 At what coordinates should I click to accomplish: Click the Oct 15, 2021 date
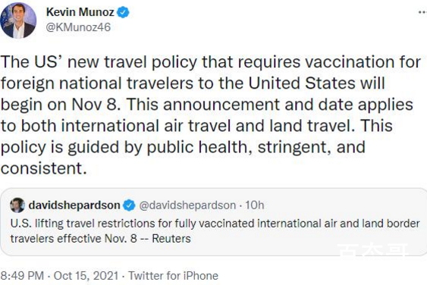86,276
